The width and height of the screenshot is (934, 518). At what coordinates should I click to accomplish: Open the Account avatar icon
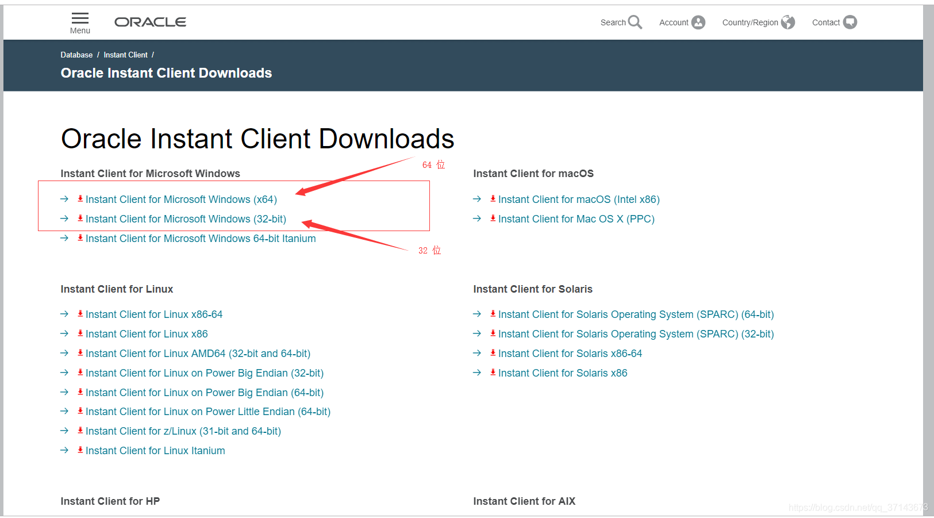pyautogui.click(x=698, y=22)
